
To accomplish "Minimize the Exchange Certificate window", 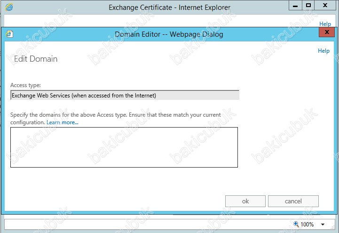I will (295, 6).
